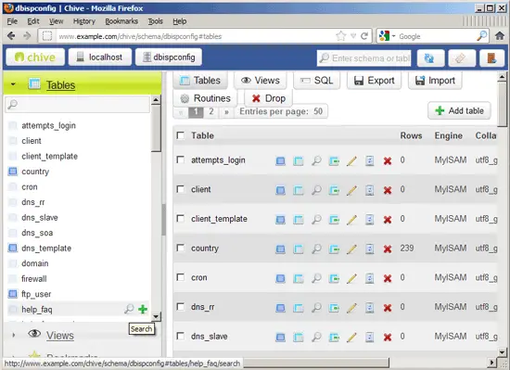
Task: Click bookmark star in address bar
Action: [x=340, y=36]
